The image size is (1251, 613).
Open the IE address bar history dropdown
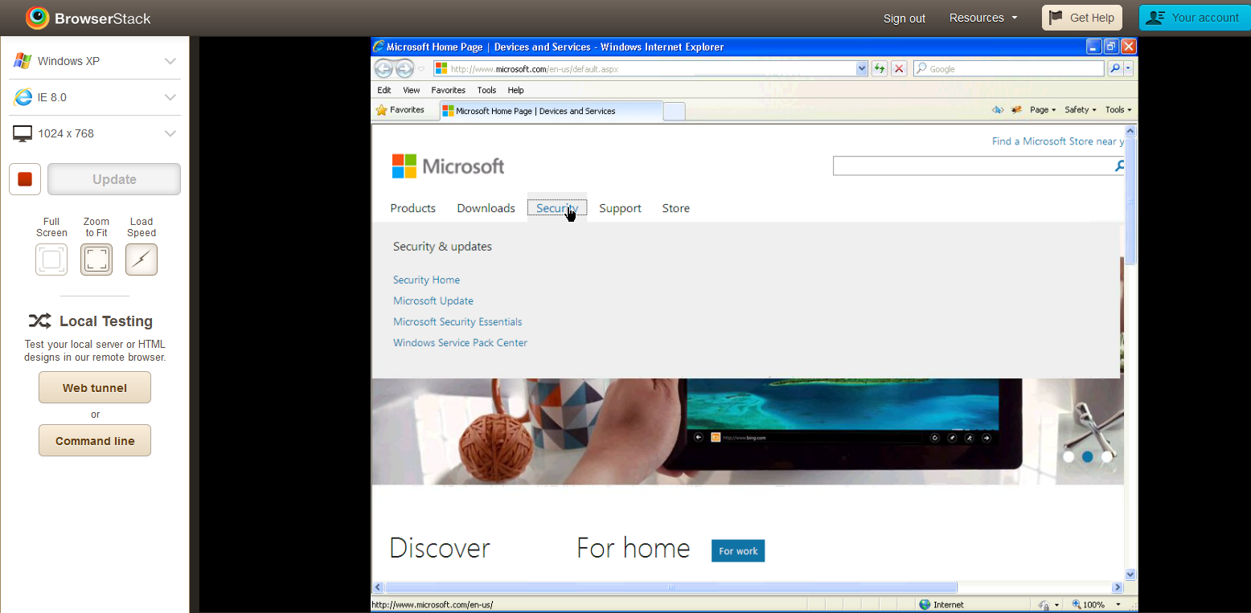[862, 69]
